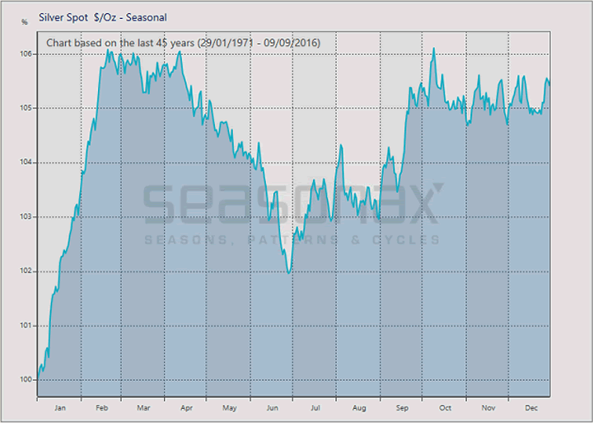Click the Jan label on the x-axis
This screenshot has width=593, height=423.
(59, 407)
